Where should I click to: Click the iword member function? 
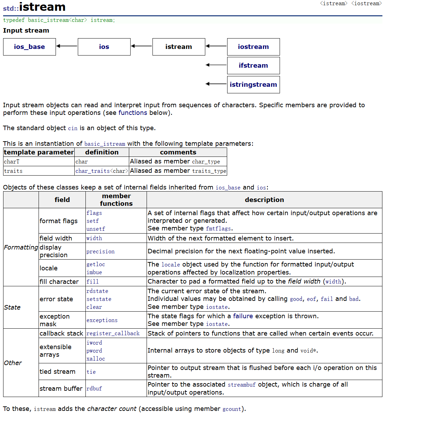click(x=94, y=343)
